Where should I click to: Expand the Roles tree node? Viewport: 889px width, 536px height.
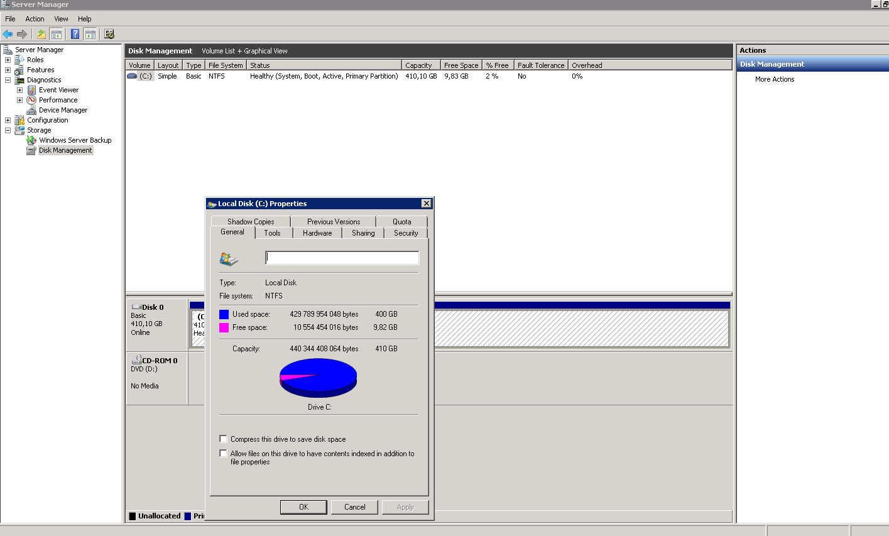[8, 60]
